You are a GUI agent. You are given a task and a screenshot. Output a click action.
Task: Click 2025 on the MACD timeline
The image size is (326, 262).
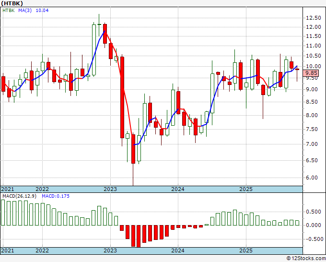246,250
